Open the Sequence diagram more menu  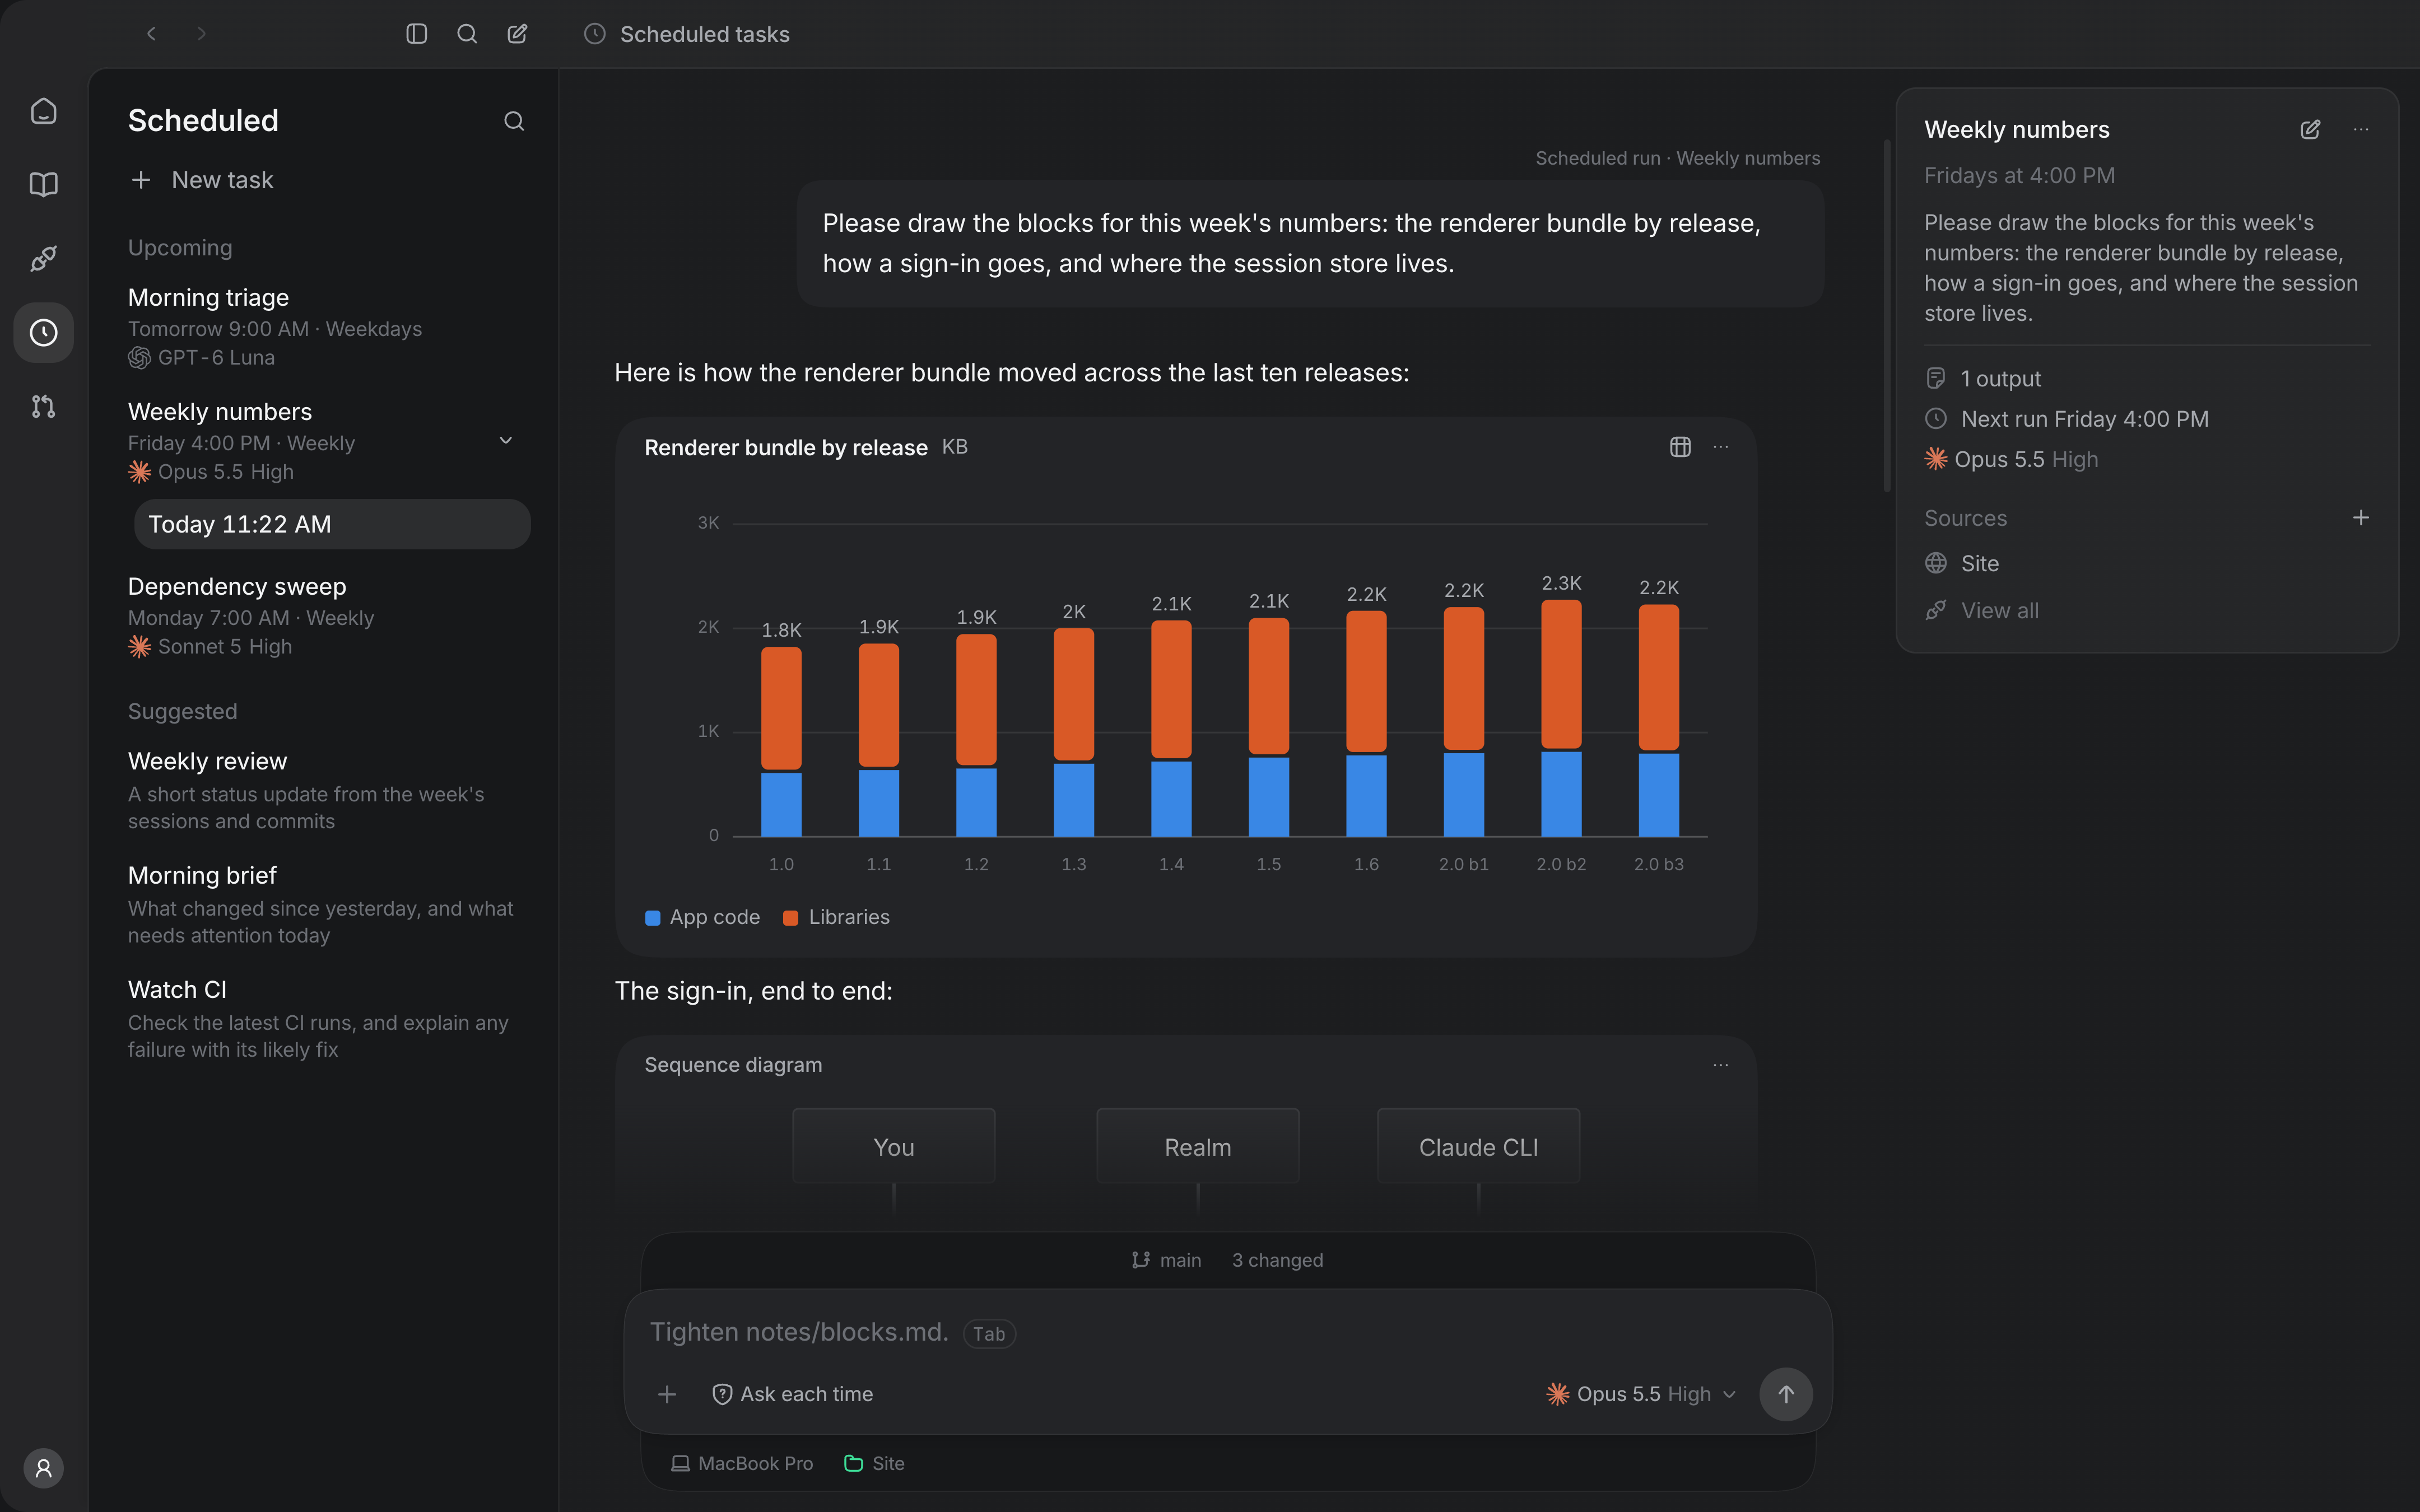pyautogui.click(x=1721, y=1065)
